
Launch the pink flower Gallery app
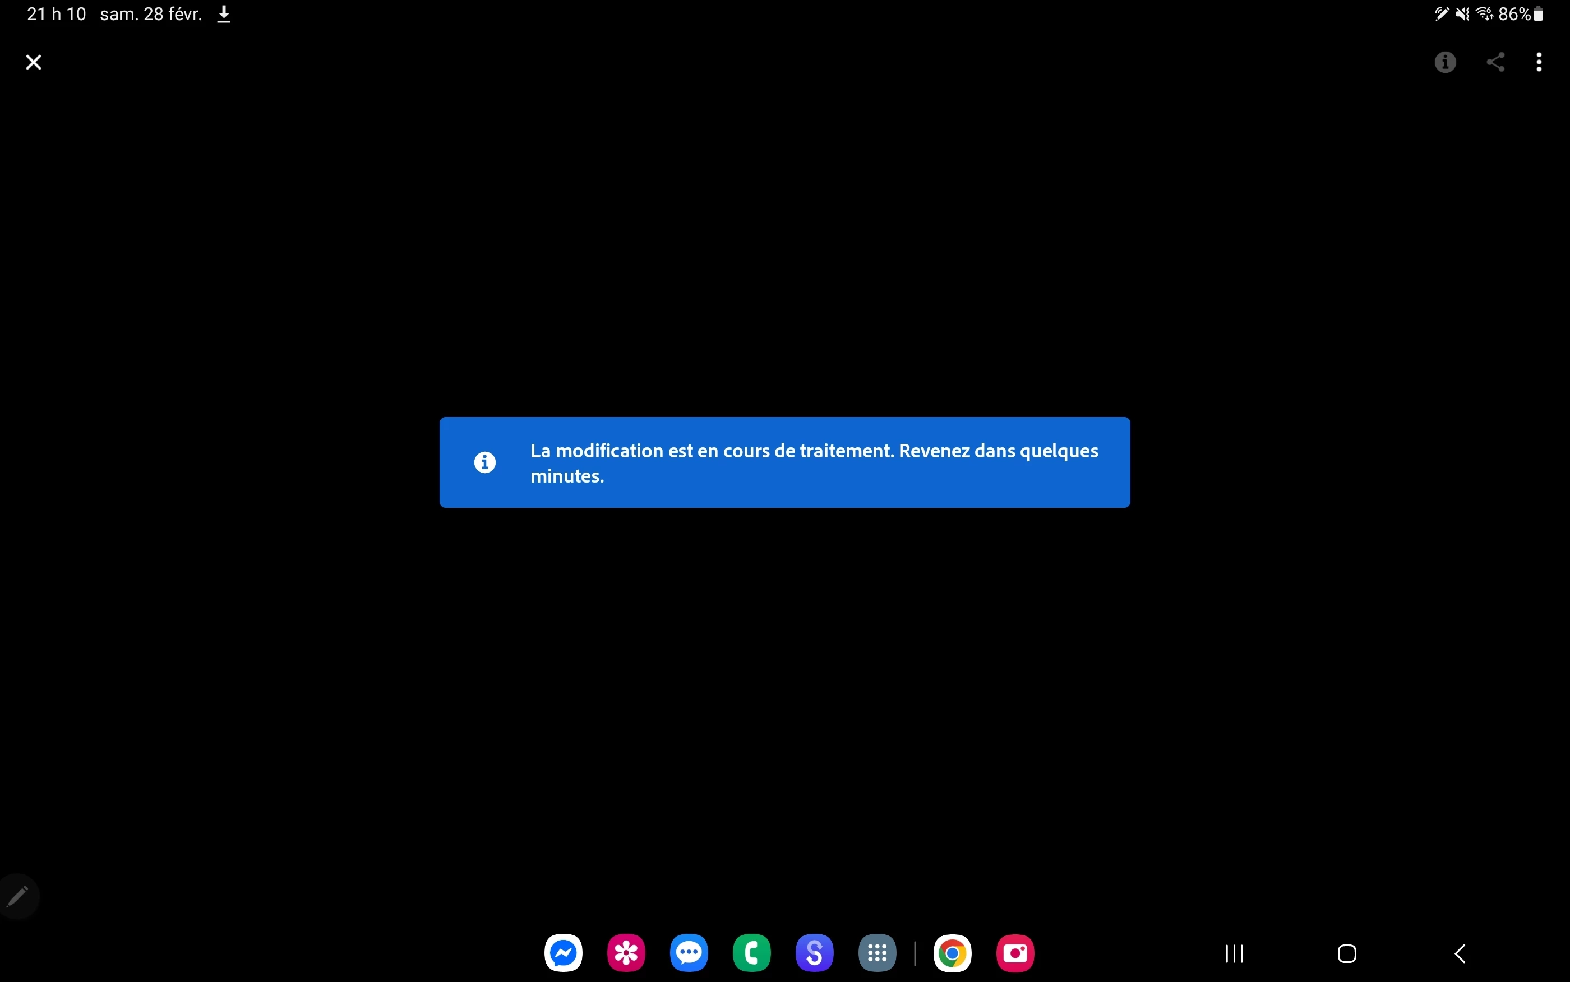626,953
